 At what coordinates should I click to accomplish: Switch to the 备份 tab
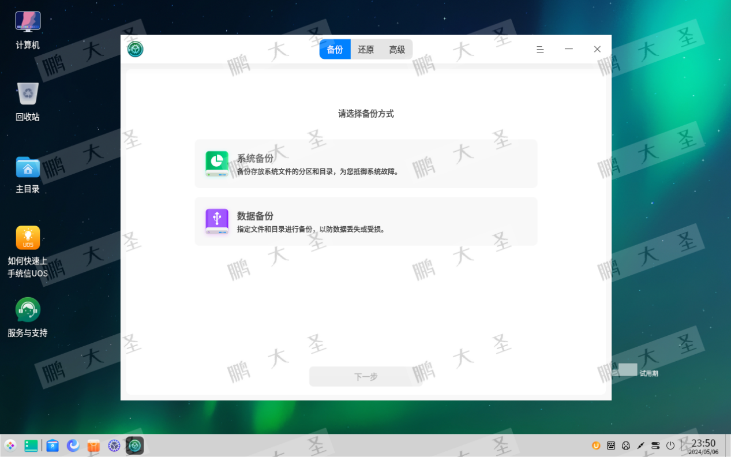pos(335,50)
